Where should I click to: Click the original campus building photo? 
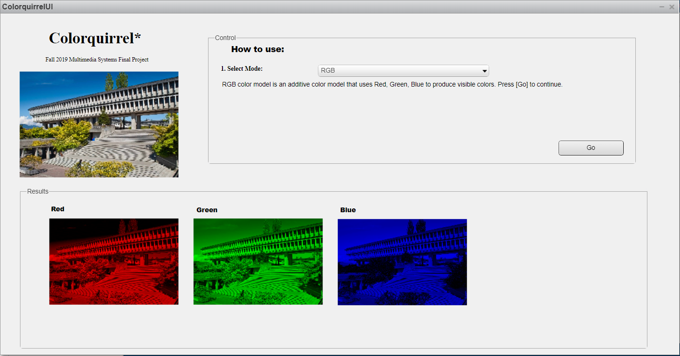[99, 124]
